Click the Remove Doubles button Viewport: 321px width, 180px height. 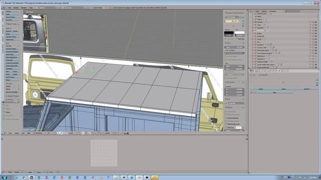[12, 92]
